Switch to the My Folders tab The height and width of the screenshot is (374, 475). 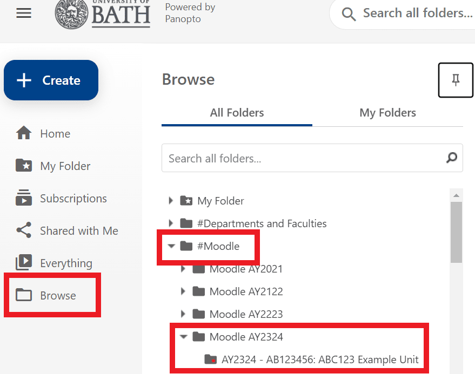[x=387, y=113]
